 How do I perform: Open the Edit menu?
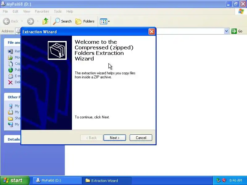pos(15,11)
